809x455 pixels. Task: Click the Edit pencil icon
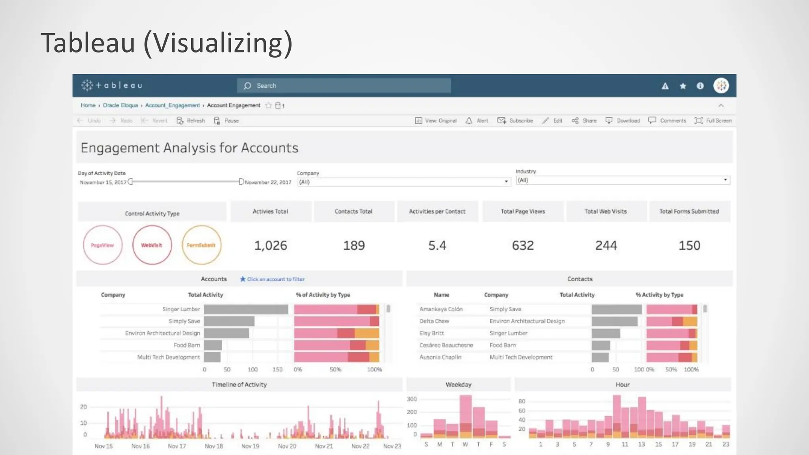(546, 120)
